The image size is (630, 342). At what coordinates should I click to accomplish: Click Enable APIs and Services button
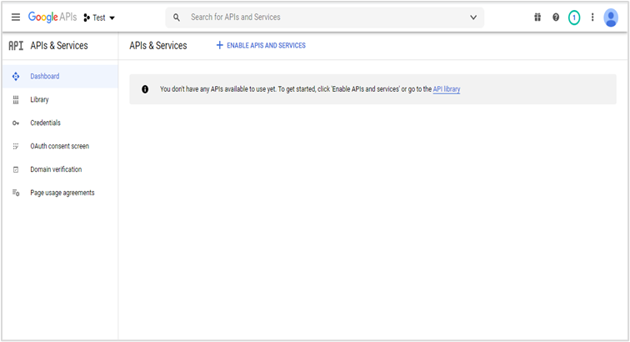click(x=261, y=46)
